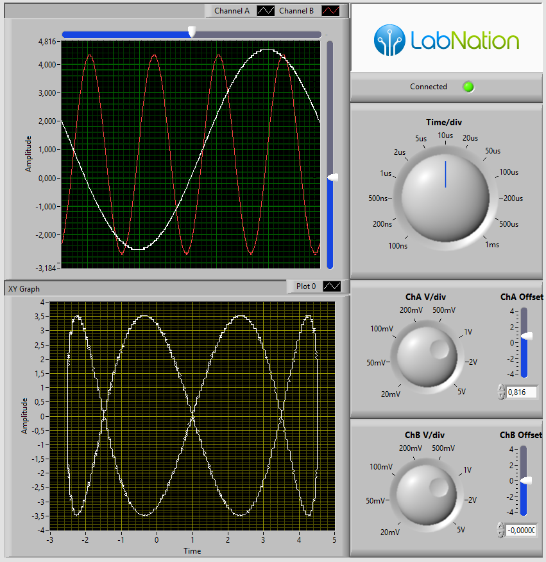Click the ChA Offset numeric field

521,391
